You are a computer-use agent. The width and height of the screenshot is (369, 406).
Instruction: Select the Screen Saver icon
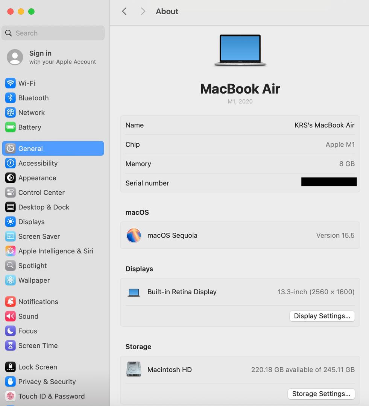tap(11, 236)
